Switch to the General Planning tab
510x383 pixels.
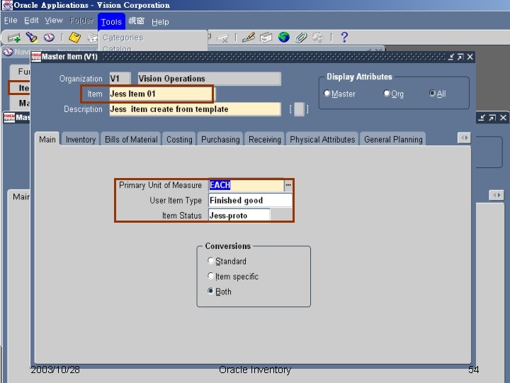393,140
